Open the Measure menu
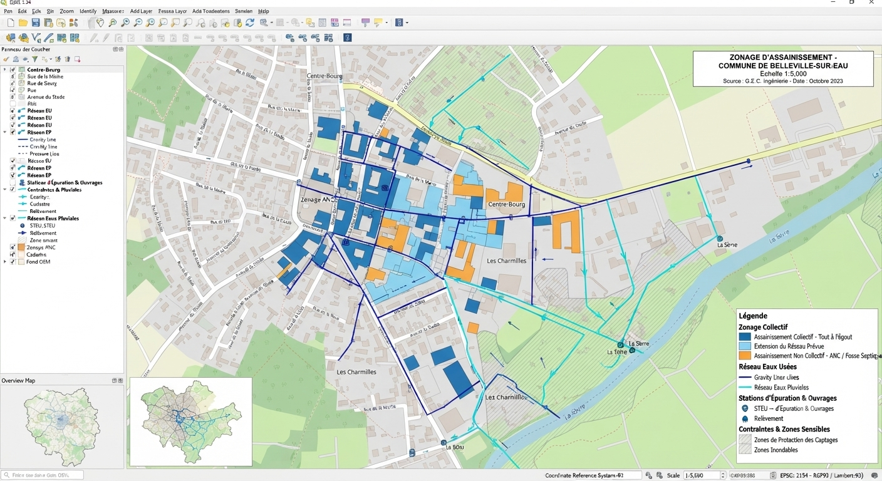The image size is (882, 481). [113, 11]
